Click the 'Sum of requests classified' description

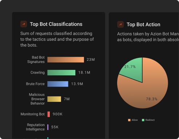pos(57,39)
